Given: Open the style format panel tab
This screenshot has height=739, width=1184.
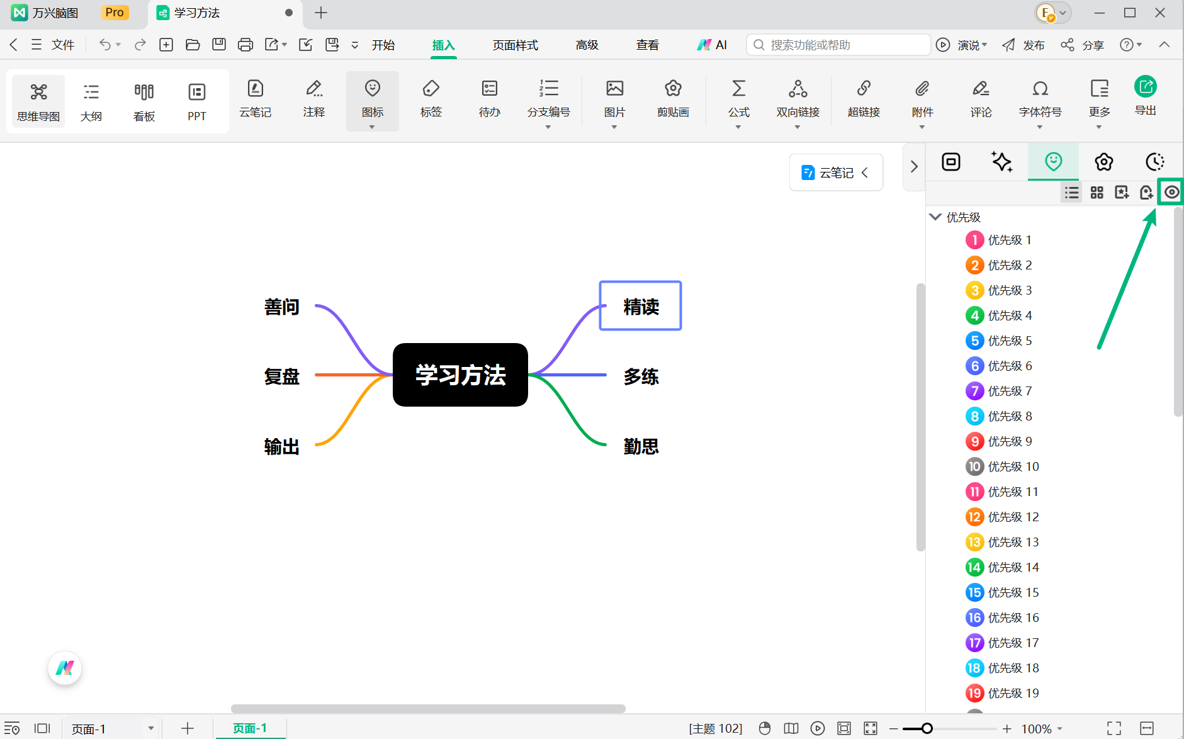Looking at the screenshot, I should [951, 162].
